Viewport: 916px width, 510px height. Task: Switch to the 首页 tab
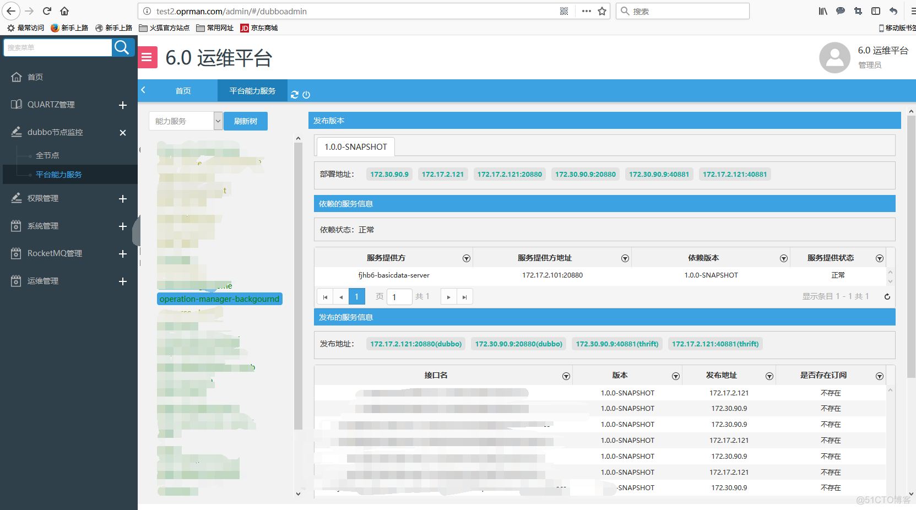click(x=183, y=91)
